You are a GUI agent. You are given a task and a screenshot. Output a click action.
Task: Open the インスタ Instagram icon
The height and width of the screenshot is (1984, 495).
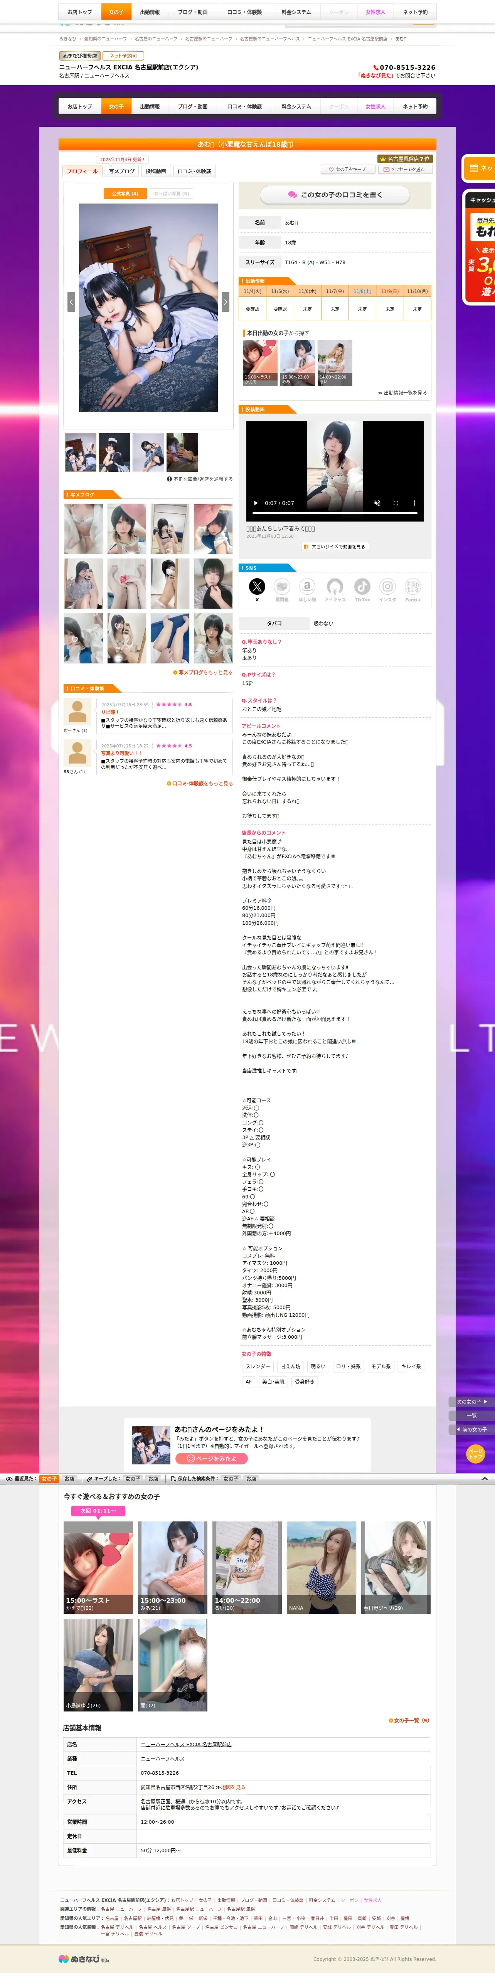click(x=387, y=587)
